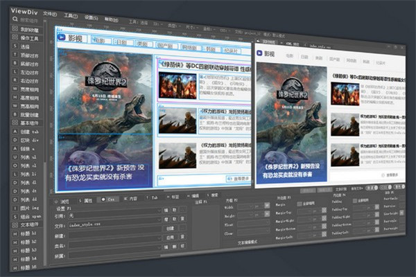Insert a 链接 a component icon
The height and width of the screenshot is (277, 416).
pyautogui.click(x=15, y=148)
